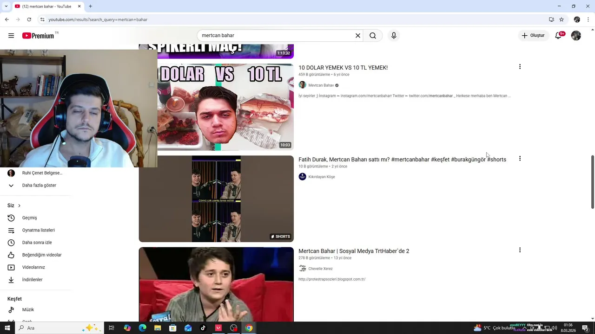Expand 'Daha fazla göster' subscriptions list
595x334 pixels.
point(35,185)
